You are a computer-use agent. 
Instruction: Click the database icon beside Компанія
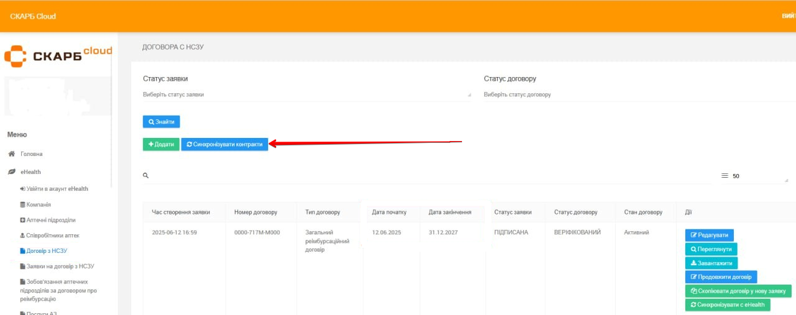(23, 204)
